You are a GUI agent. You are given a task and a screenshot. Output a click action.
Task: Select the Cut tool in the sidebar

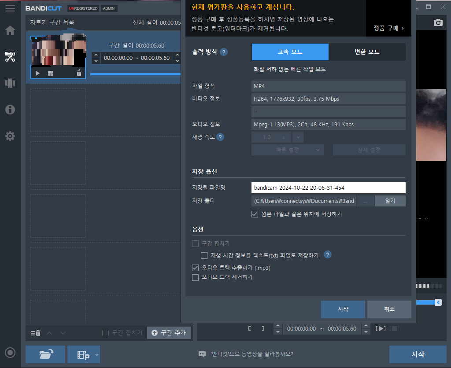click(10, 57)
